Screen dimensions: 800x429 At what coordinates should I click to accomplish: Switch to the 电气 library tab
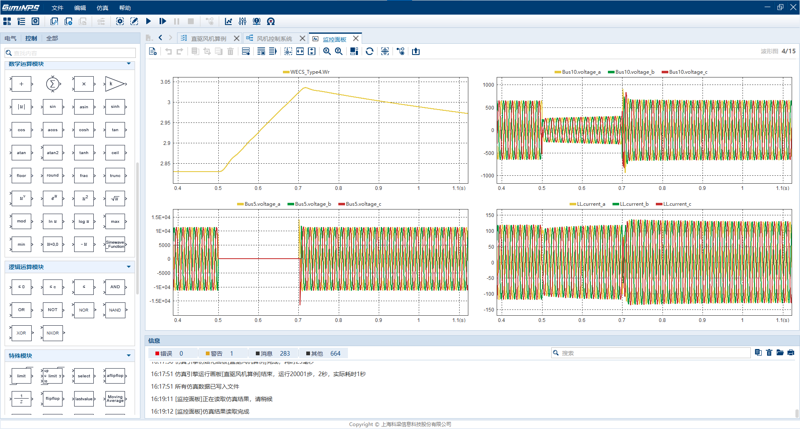pos(10,38)
